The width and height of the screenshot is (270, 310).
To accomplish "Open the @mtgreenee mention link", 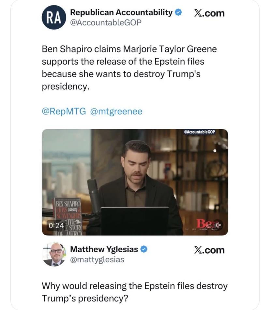I will click(x=116, y=111).
